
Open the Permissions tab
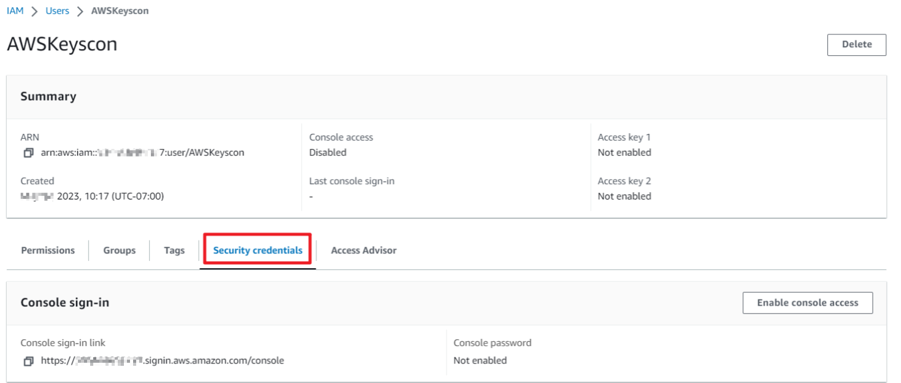[x=48, y=250]
